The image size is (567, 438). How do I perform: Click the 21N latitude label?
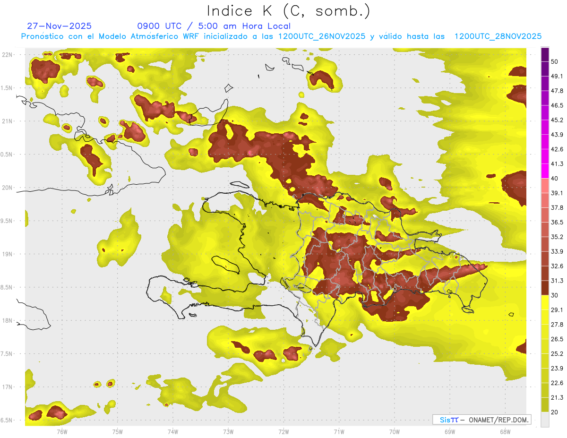point(7,121)
